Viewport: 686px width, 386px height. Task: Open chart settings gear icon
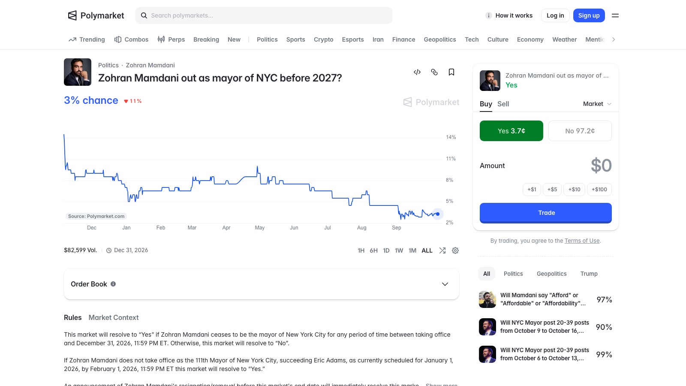(455, 250)
